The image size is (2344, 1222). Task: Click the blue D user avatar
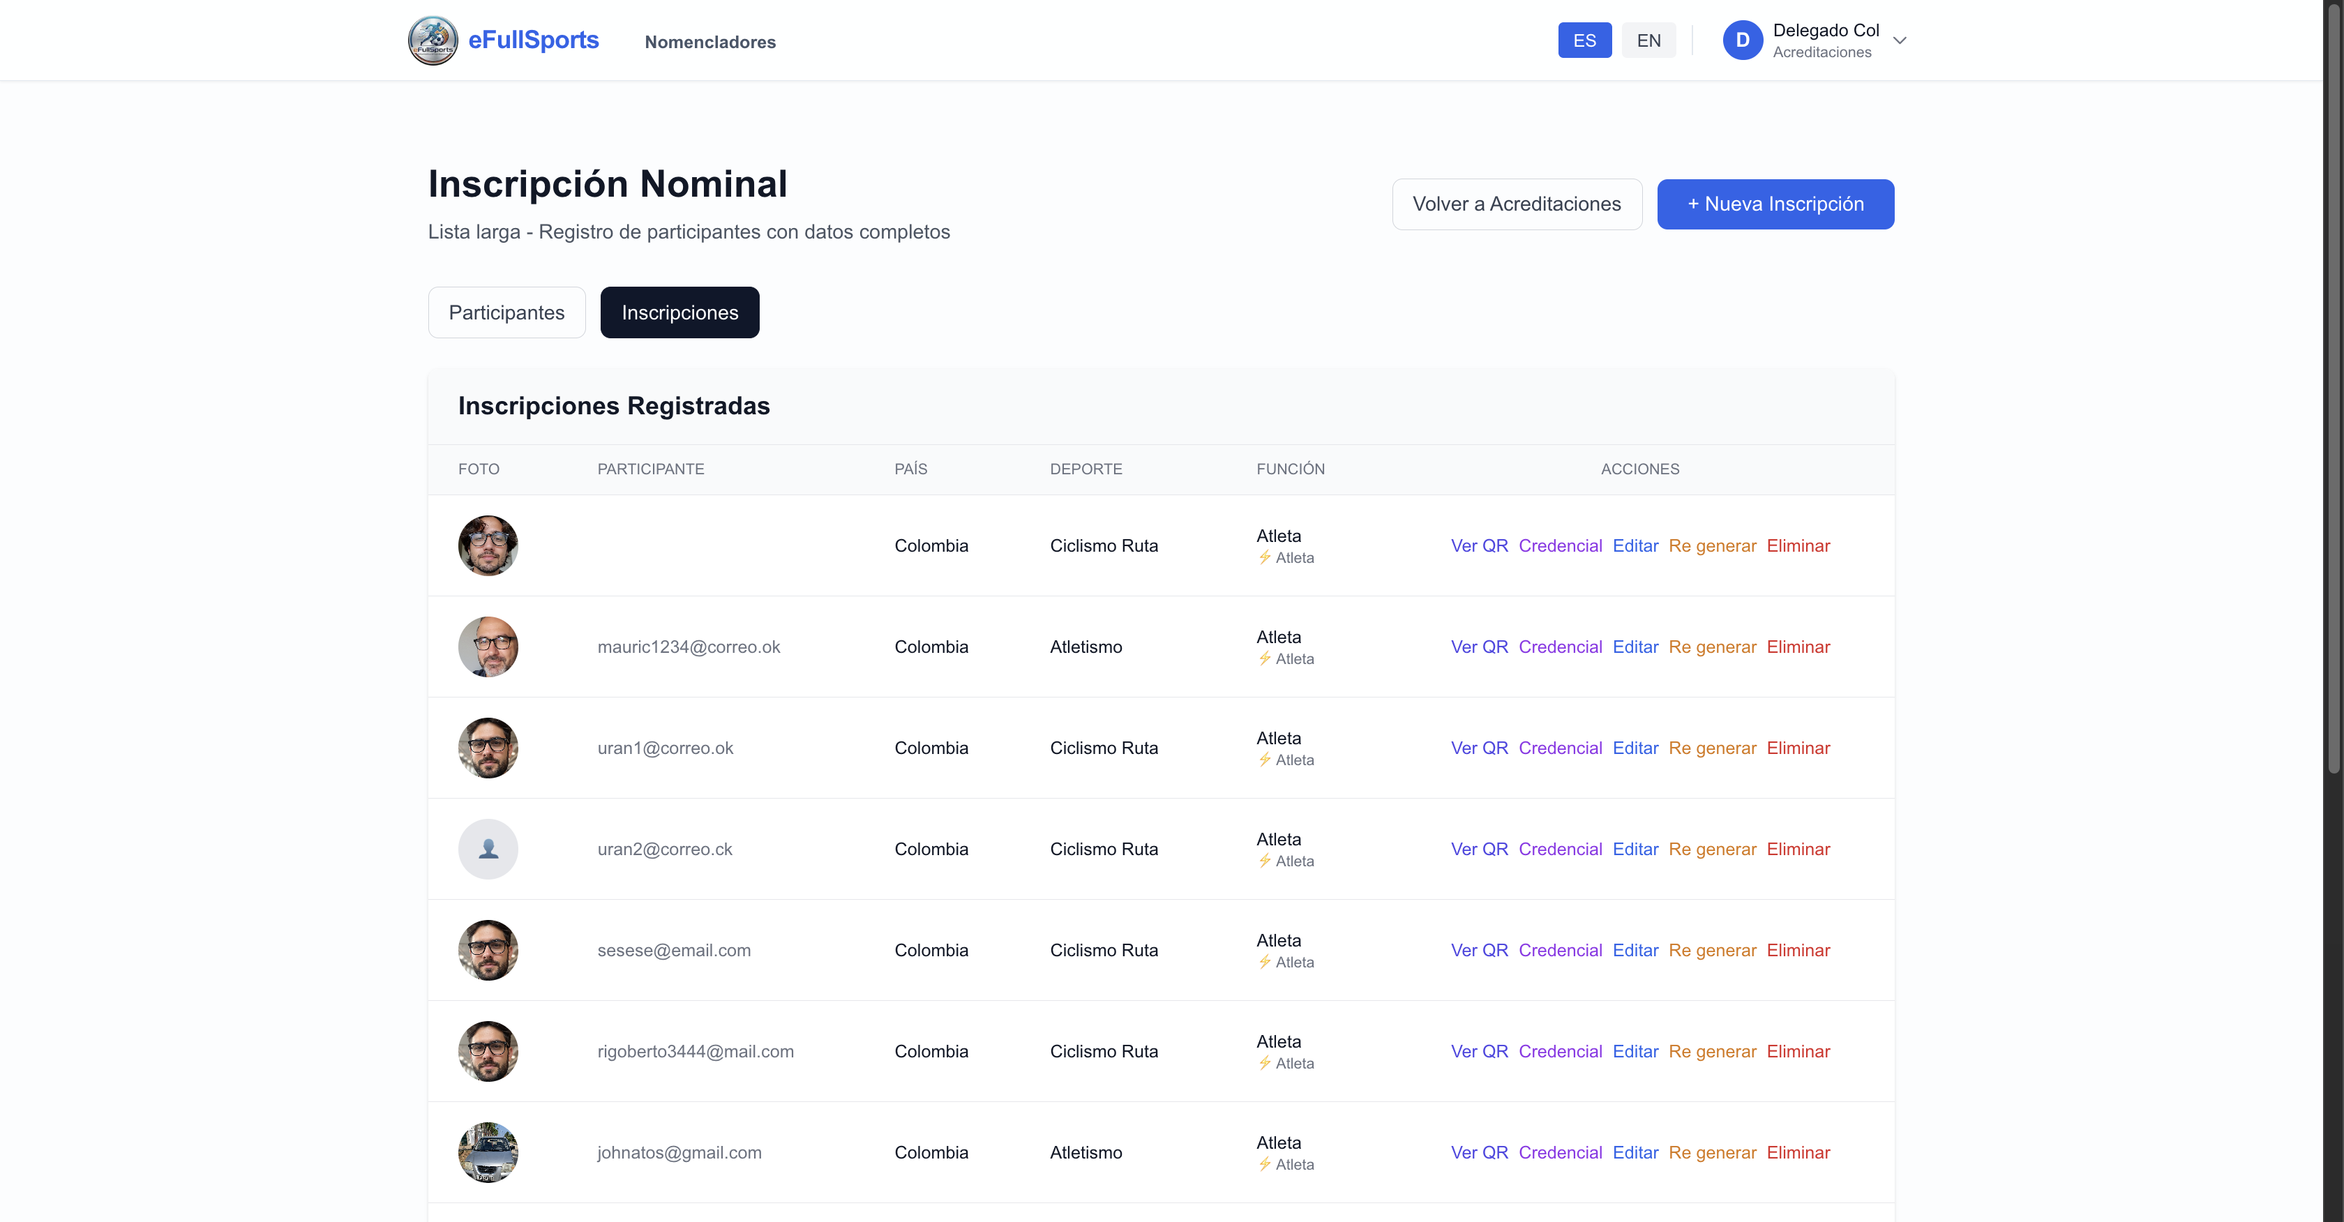1742,40
